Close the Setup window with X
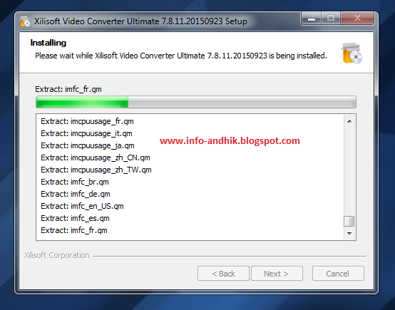 click(357, 19)
